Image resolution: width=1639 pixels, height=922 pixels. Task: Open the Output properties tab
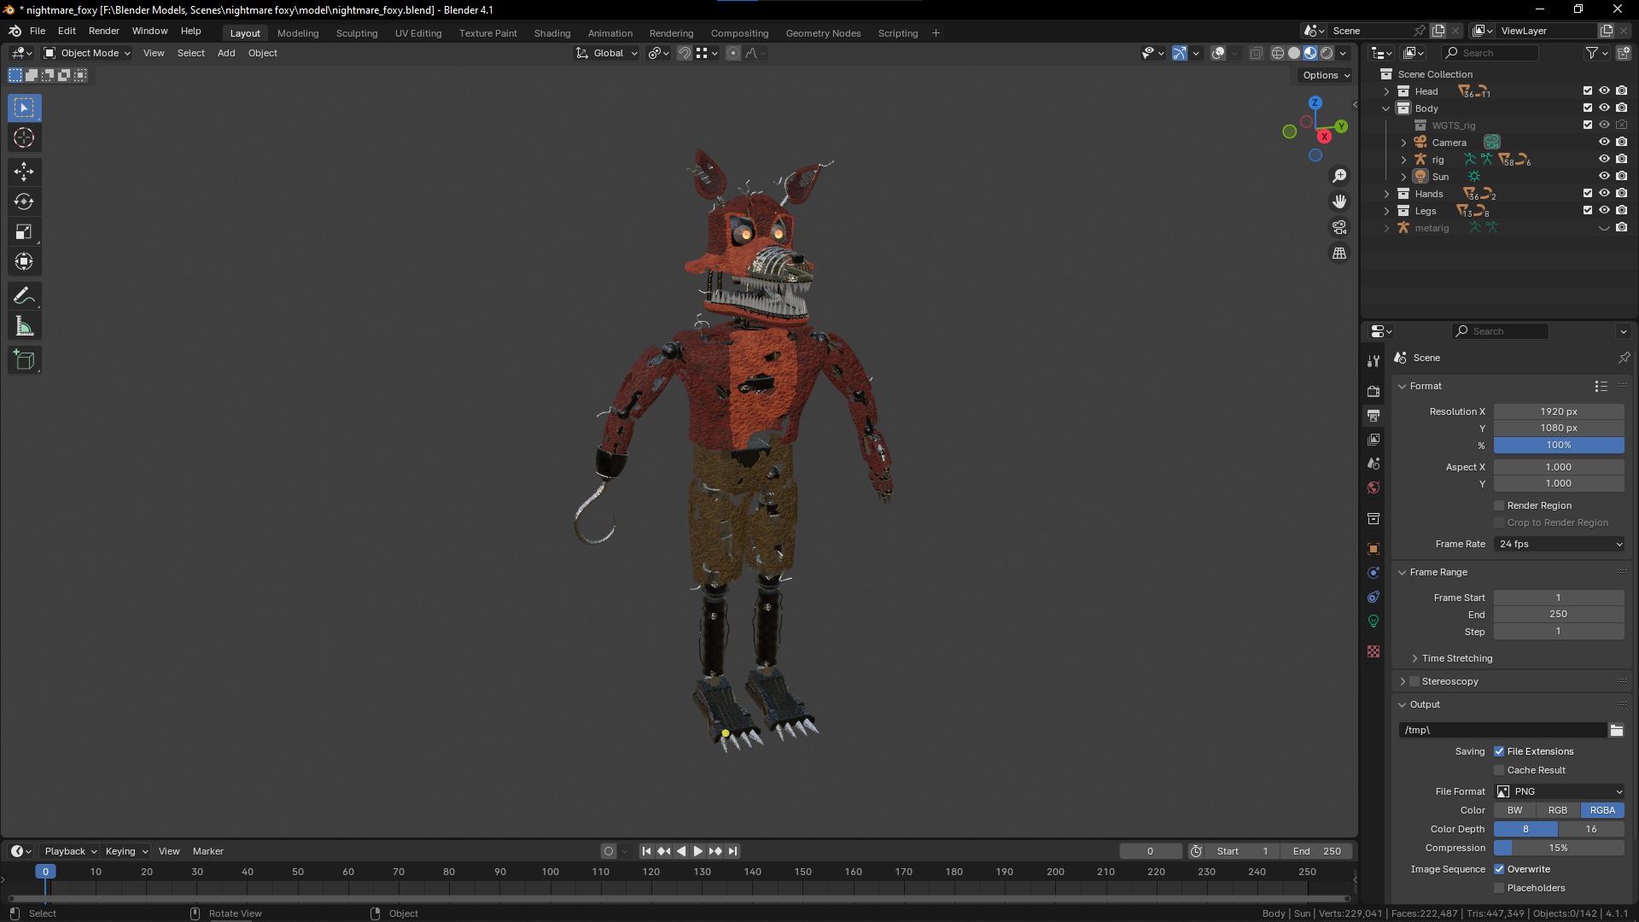pyautogui.click(x=1374, y=415)
